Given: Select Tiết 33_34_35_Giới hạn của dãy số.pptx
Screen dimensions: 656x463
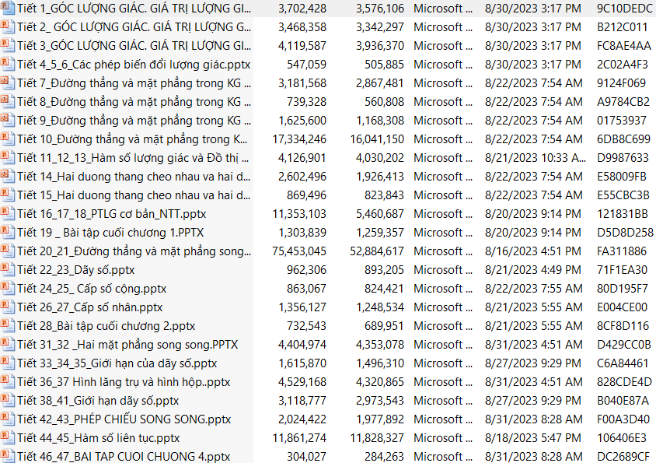Looking at the screenshot, I should click(117, 363).
